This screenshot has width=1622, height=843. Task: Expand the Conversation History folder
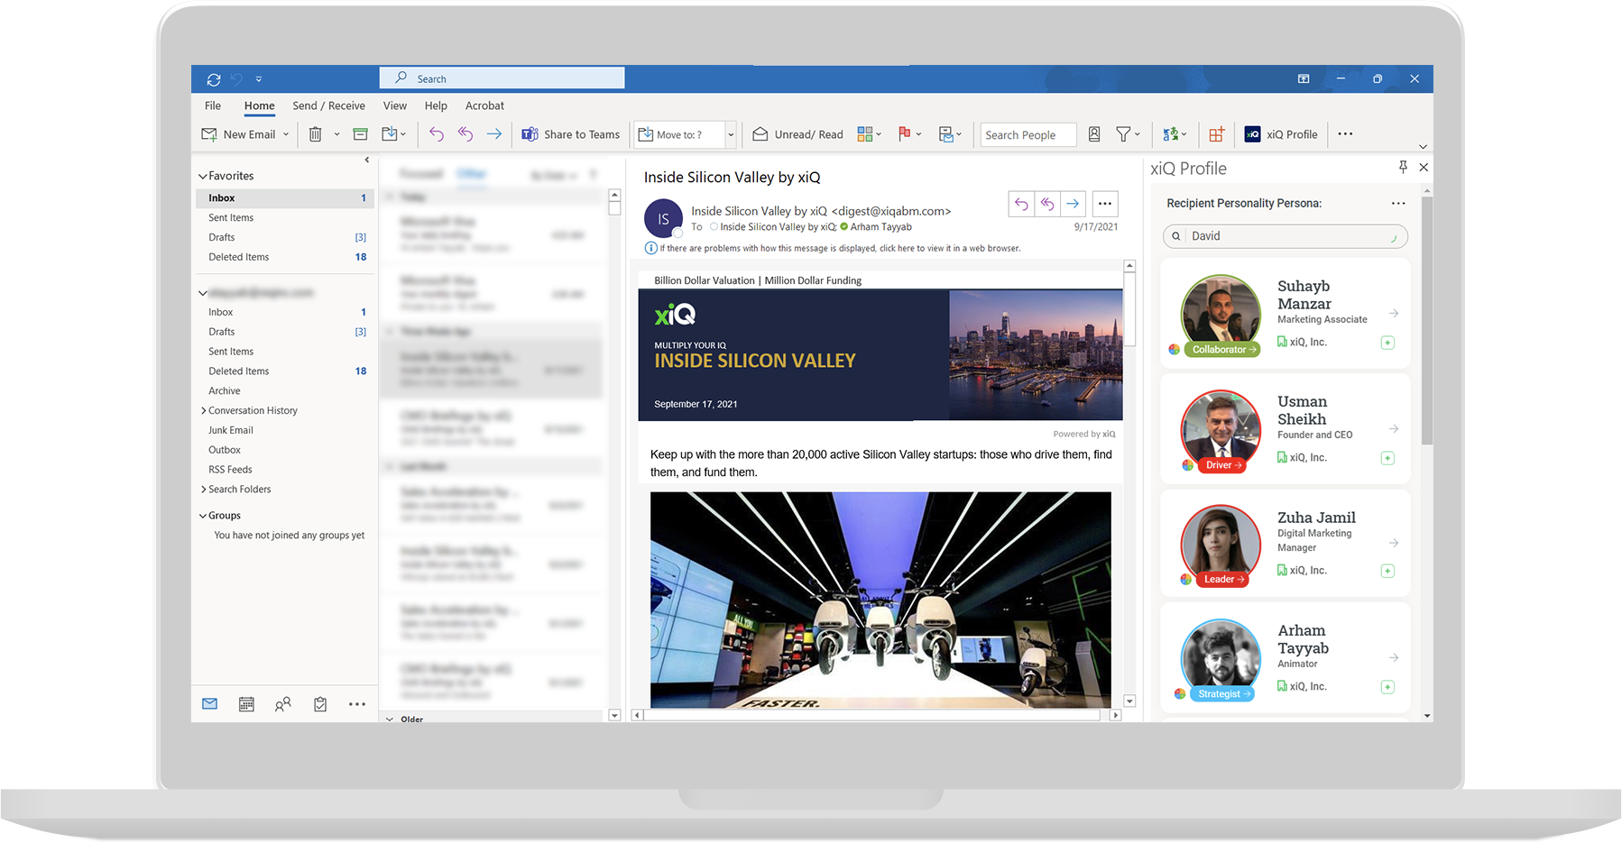pos(203,411)
